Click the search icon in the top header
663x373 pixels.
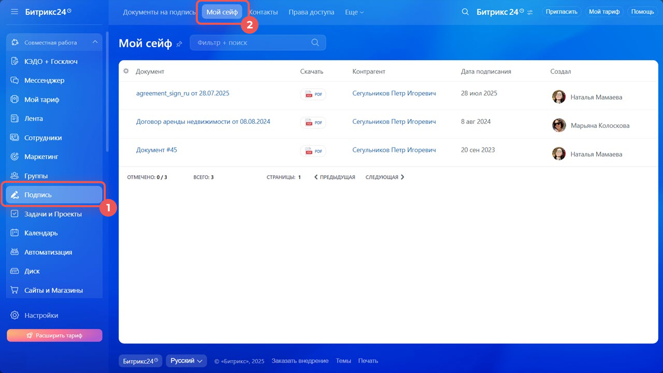coord(465,12)
